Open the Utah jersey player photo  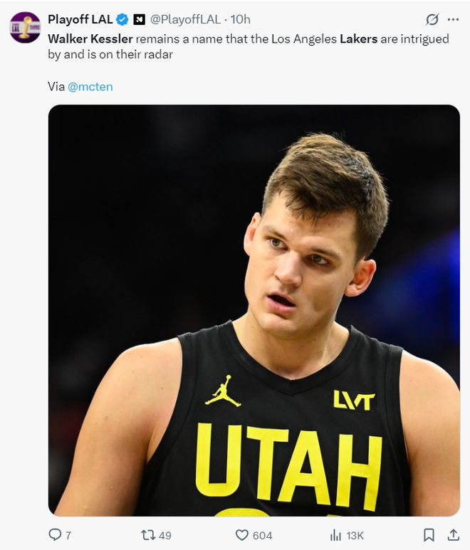click(x=254, y=310)
